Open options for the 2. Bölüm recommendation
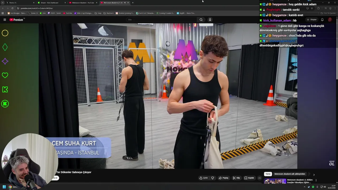 (x=316, y=180)
